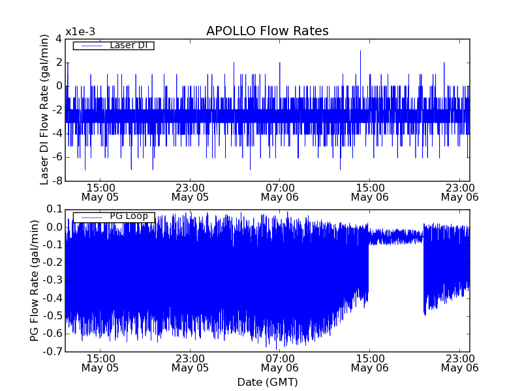Click the 07:00 May 06 tick on top plot

click(280, 192)
